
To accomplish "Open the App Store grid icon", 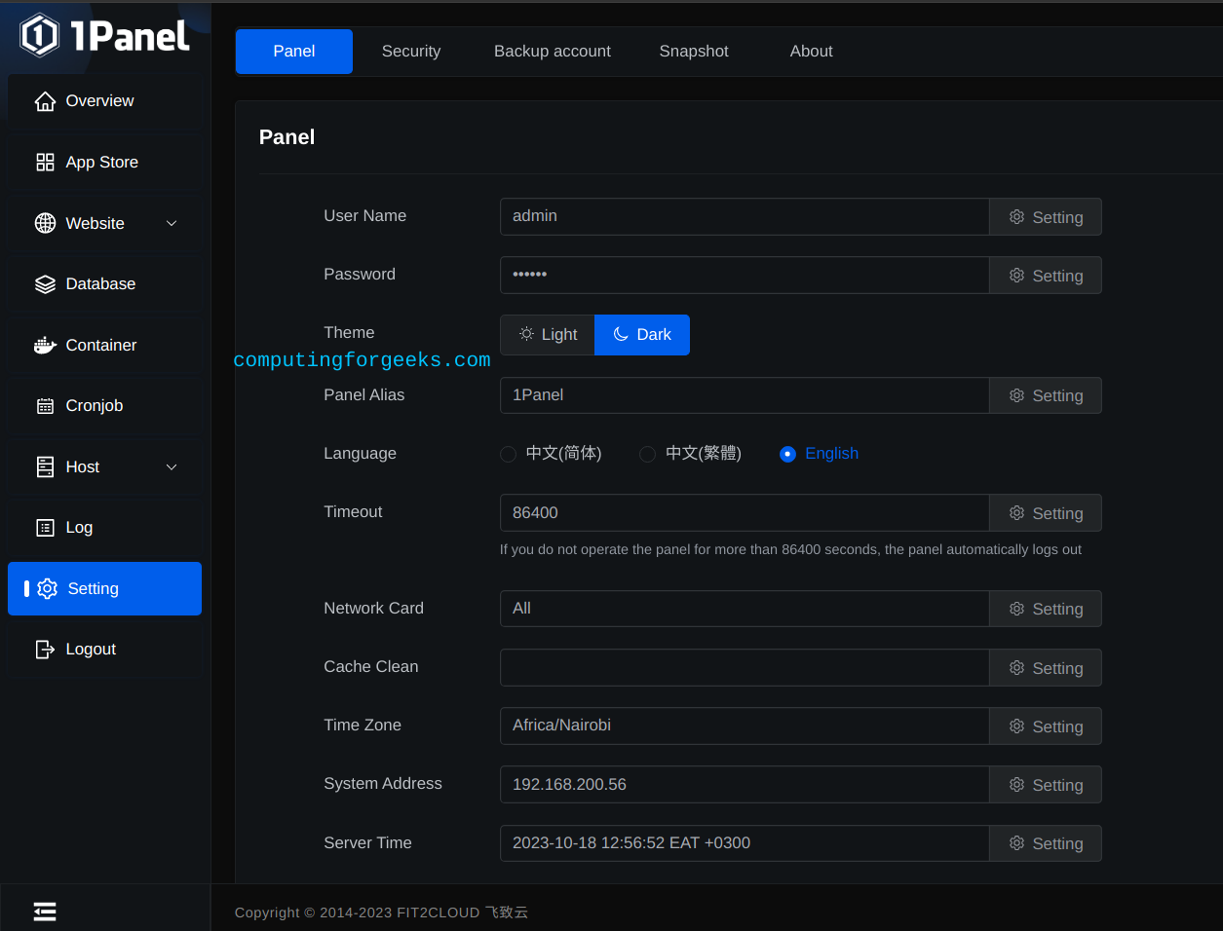I will click(x=45, y=162).
